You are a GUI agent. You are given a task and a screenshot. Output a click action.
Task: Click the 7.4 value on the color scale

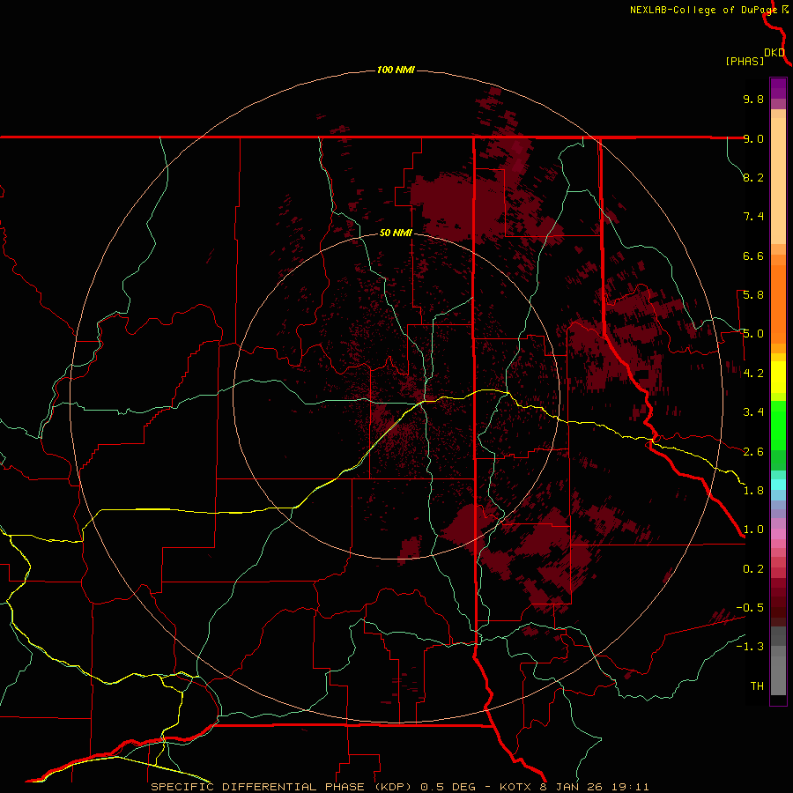(x=753, y=217)
